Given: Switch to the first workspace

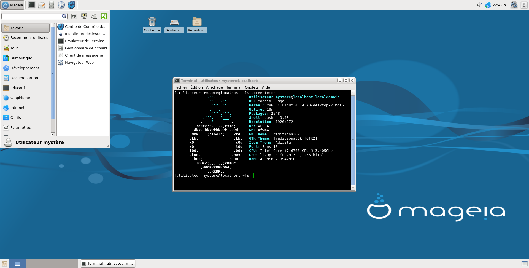Looking at the screenshot, I should [x=17, y=264].
